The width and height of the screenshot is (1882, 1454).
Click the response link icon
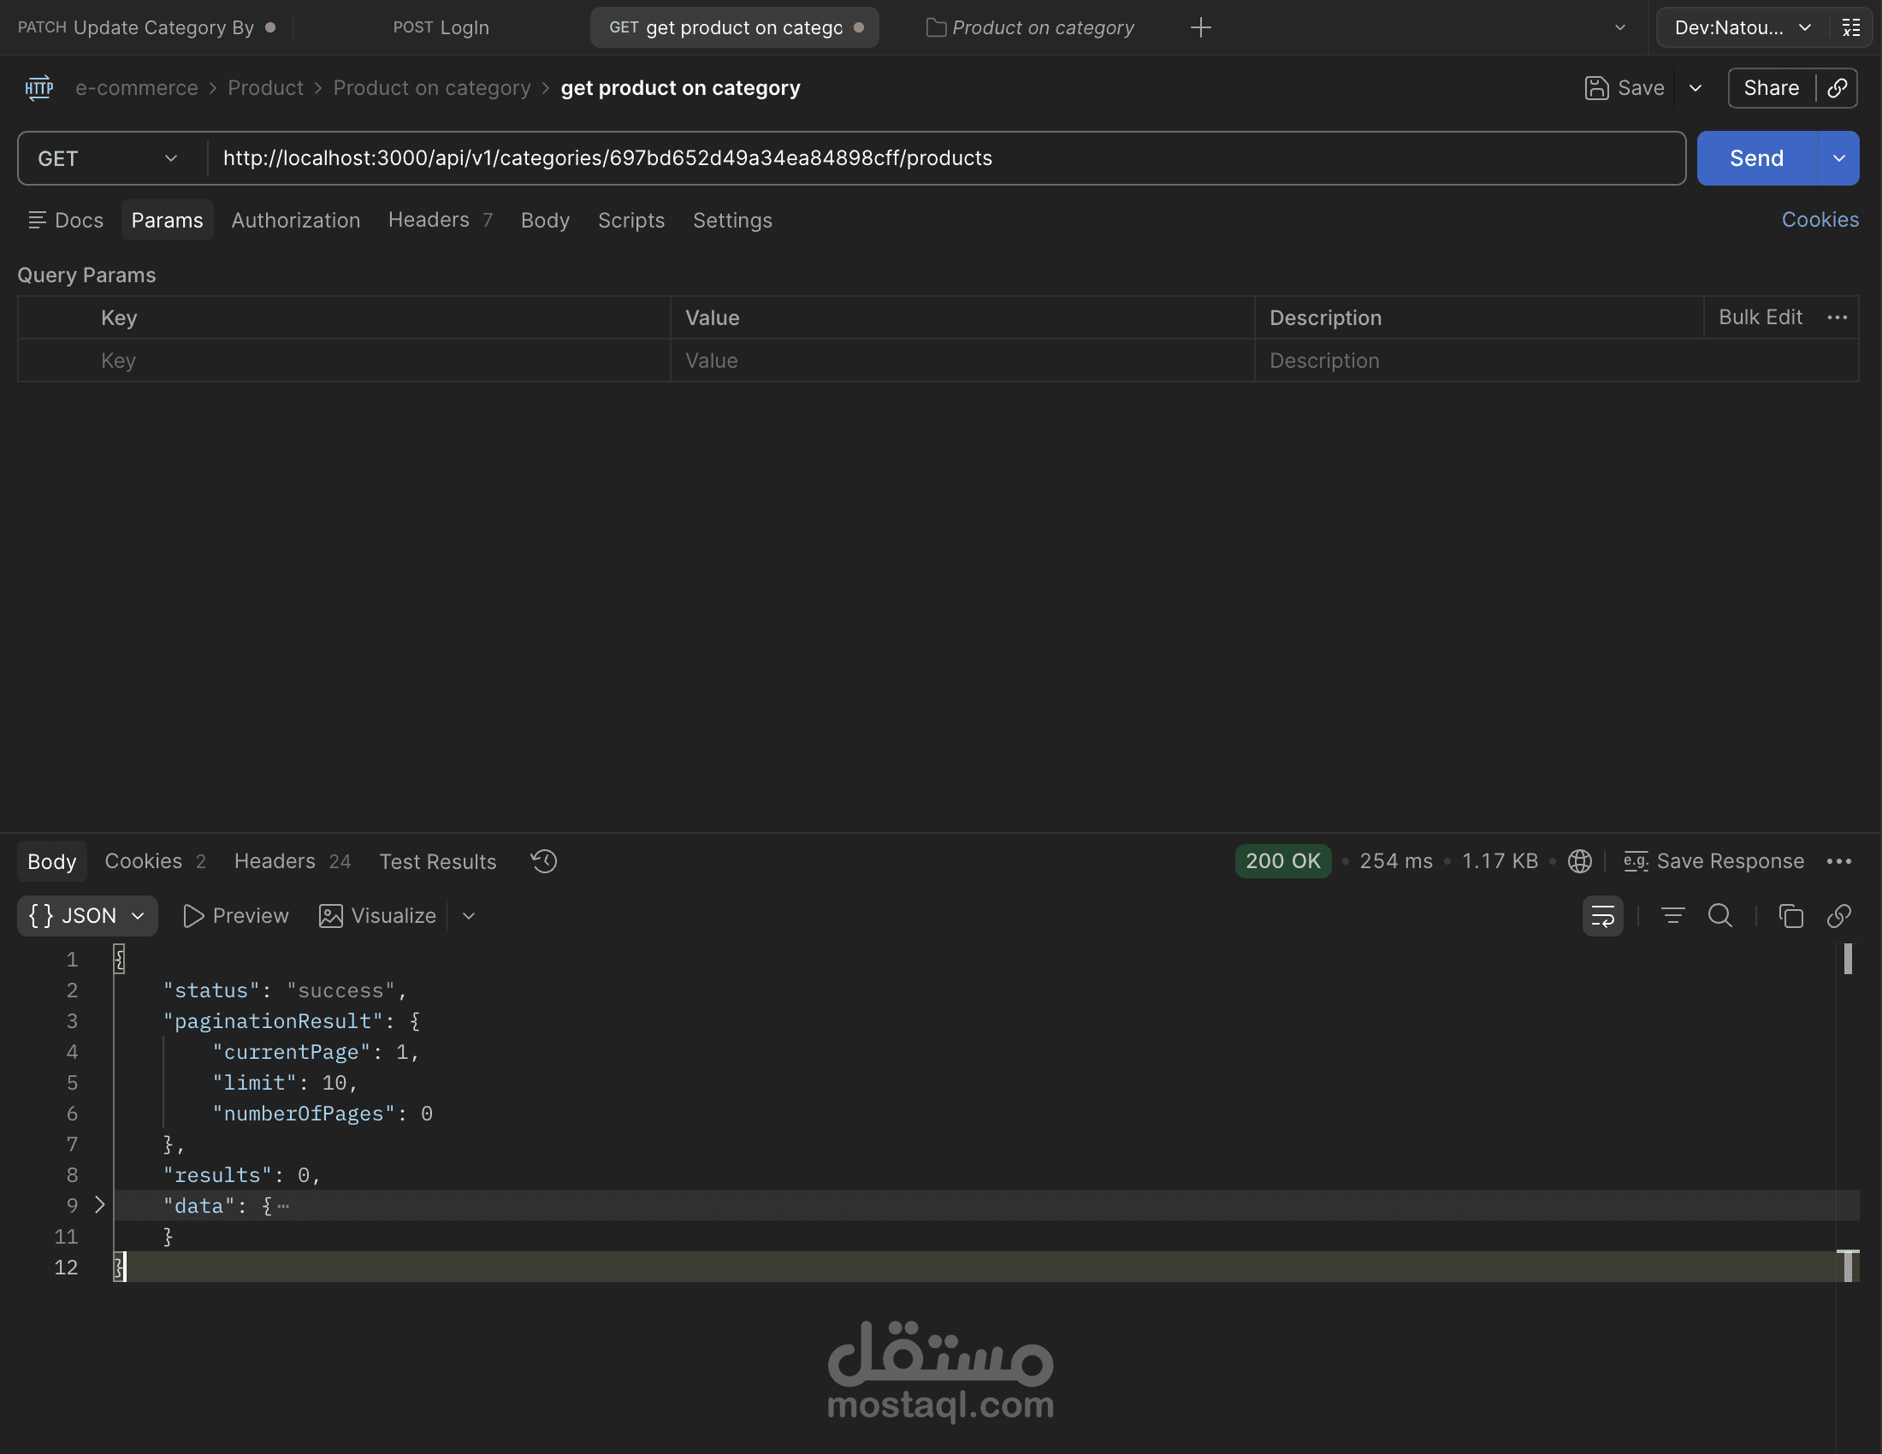tap(1838, 916)
